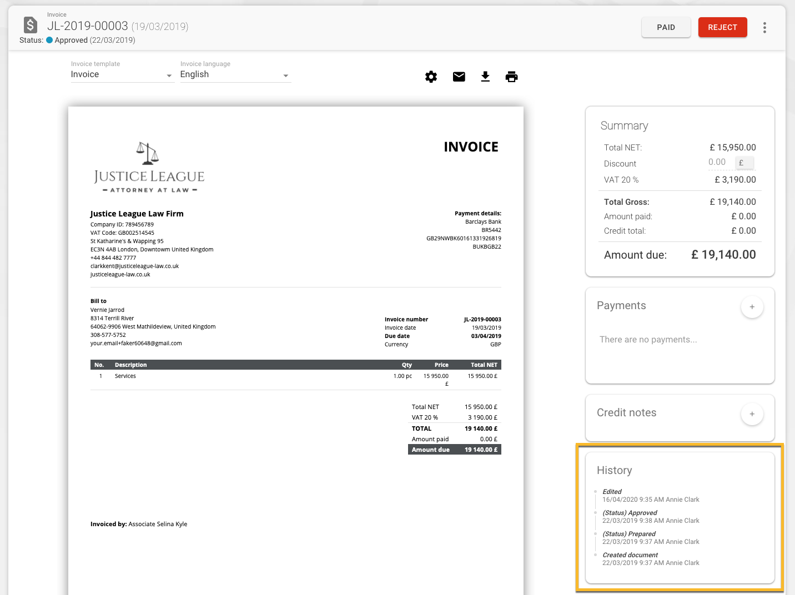Click the Amount due row in invoice preview
The height and width of the screenshot is (595, 795).
click(x=454, y=450)
